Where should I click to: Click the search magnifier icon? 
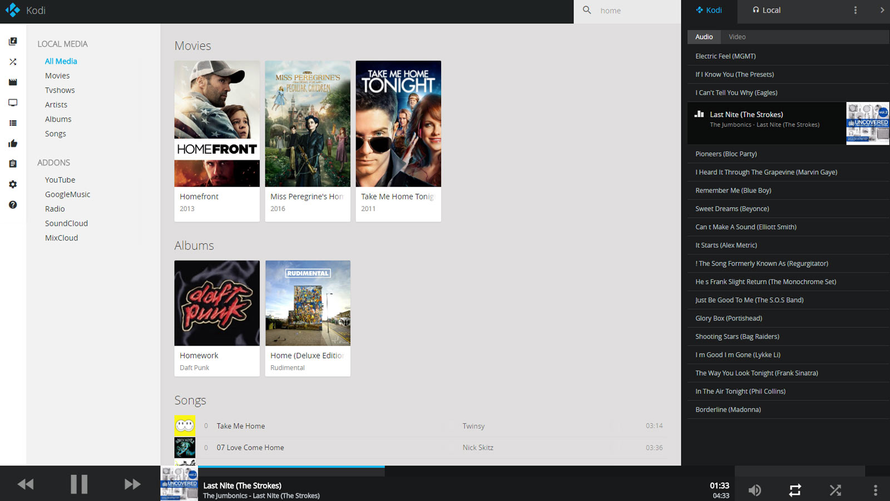(587, 10)
